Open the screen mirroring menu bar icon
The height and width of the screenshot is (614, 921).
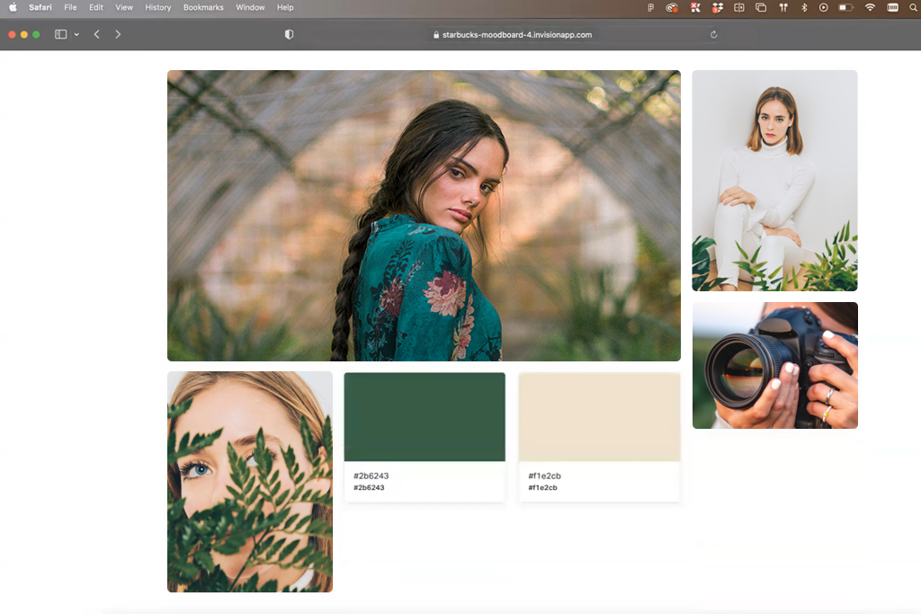point(761,7)
